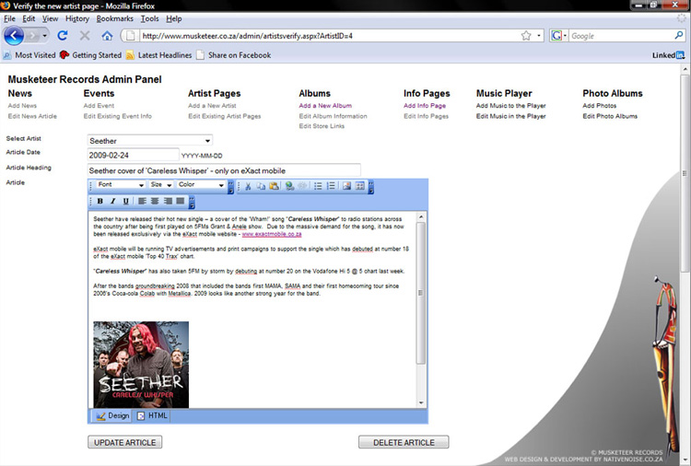Open the Most Visited bookmark
Image resolution: width=691 pixels, height=466 pixels.
point(29,55)
